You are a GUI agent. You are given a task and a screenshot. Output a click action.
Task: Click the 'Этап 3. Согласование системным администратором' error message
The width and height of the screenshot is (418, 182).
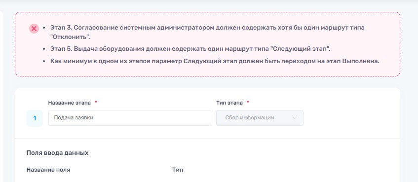207,32
